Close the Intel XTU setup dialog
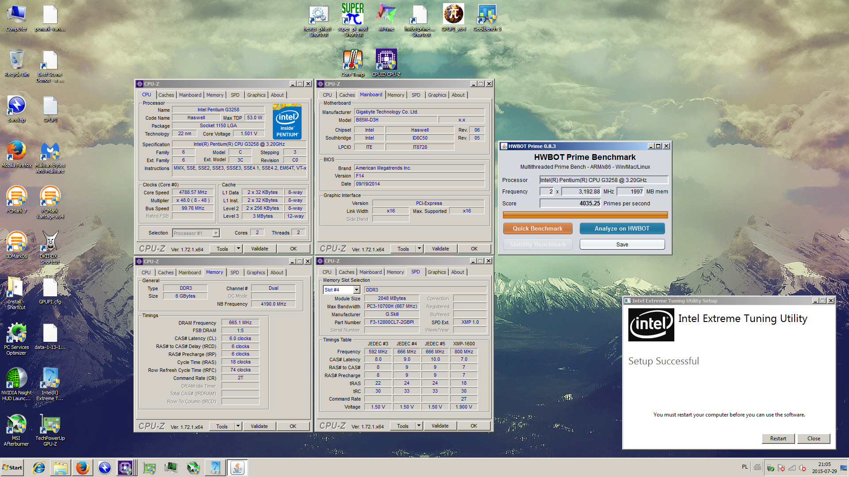Screen dimensions: 849x477 (x=814, y=439)
